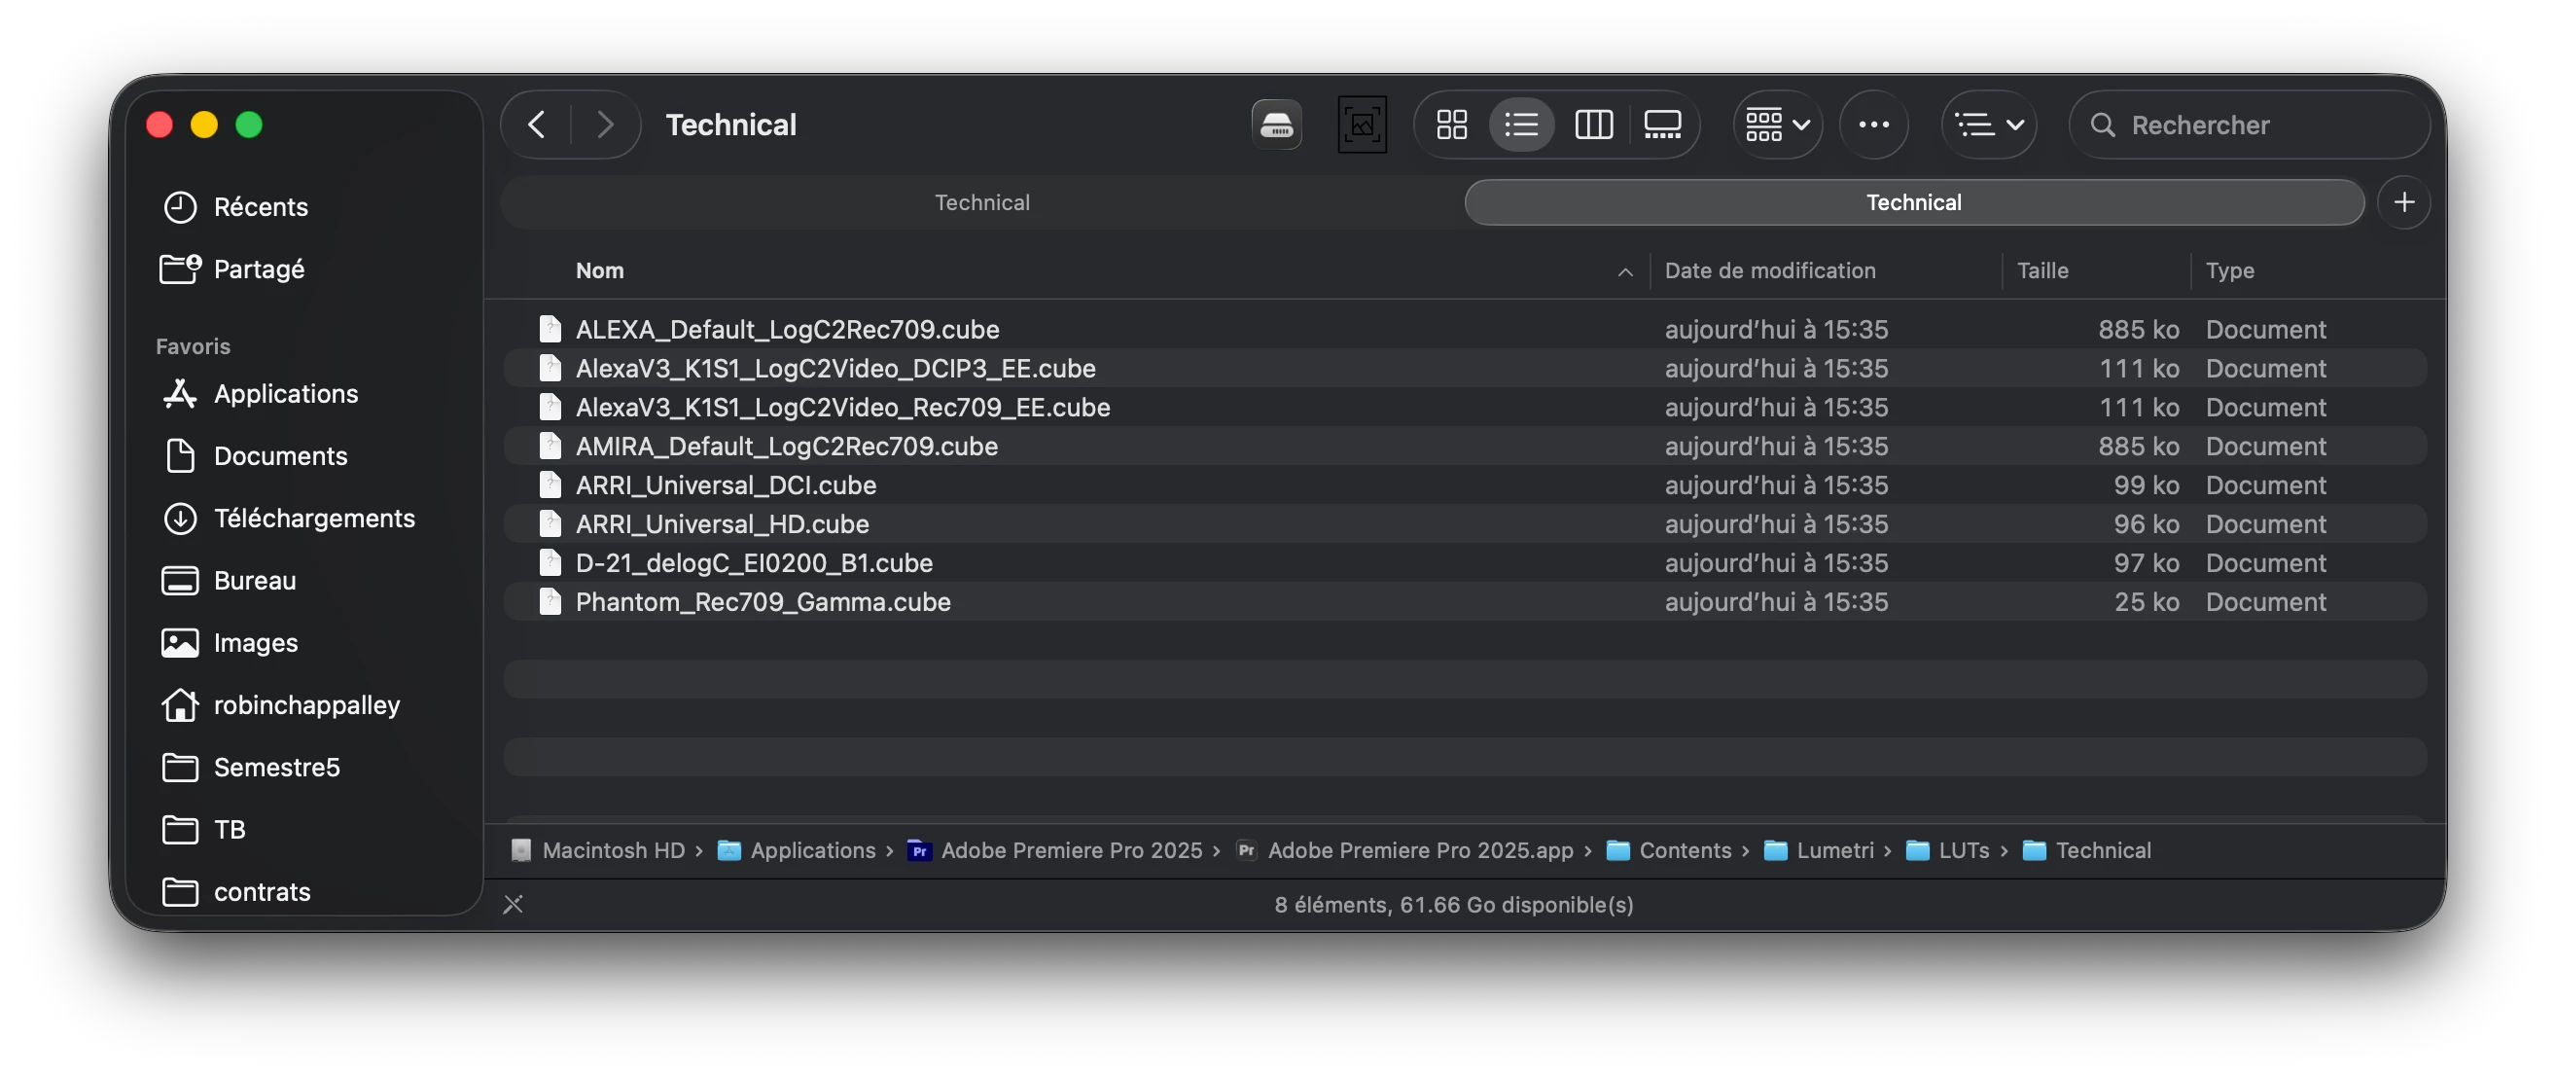
Task: Click the Récents clock icon
Action: coord(180,206)
